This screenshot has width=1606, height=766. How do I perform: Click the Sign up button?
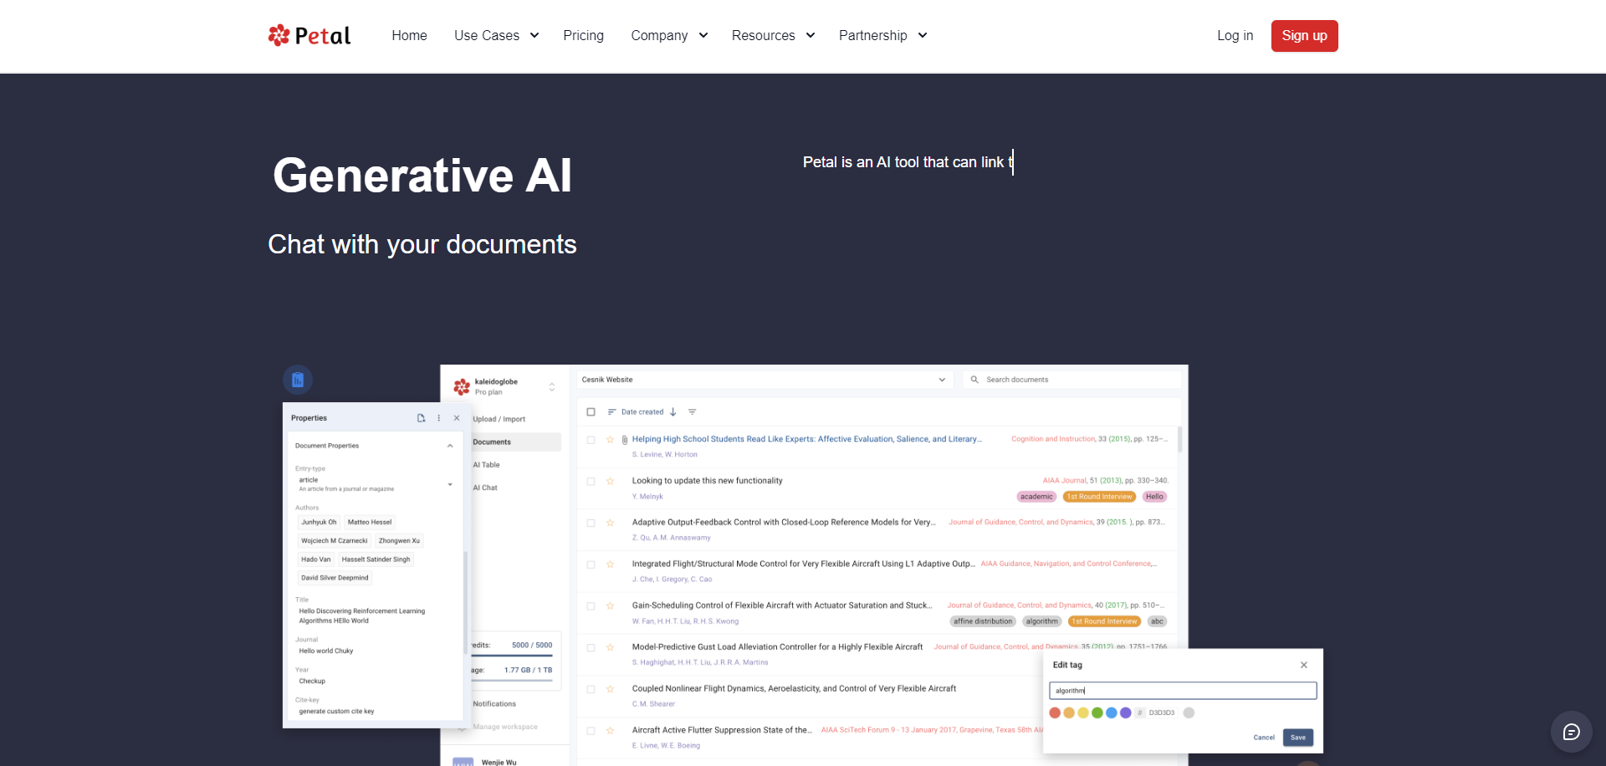pos(1304,36)
